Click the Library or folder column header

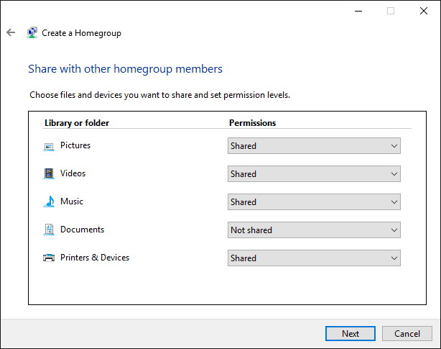(77, 123)
